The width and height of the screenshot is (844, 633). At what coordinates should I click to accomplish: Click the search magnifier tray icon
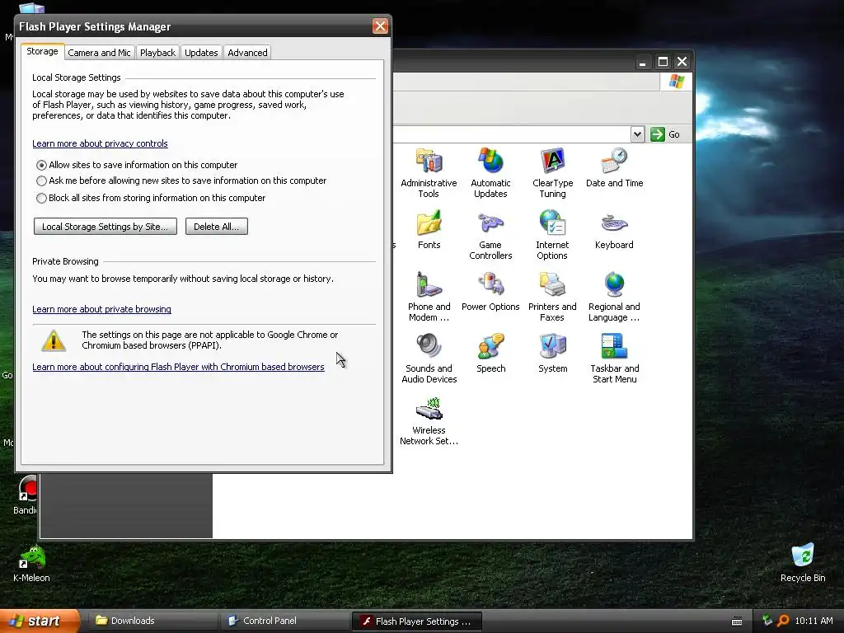pyautogui.click(x=783, y=621)
